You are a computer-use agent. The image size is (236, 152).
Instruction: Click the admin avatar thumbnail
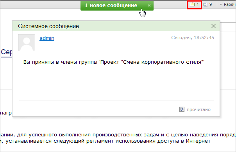pos(27,43)
